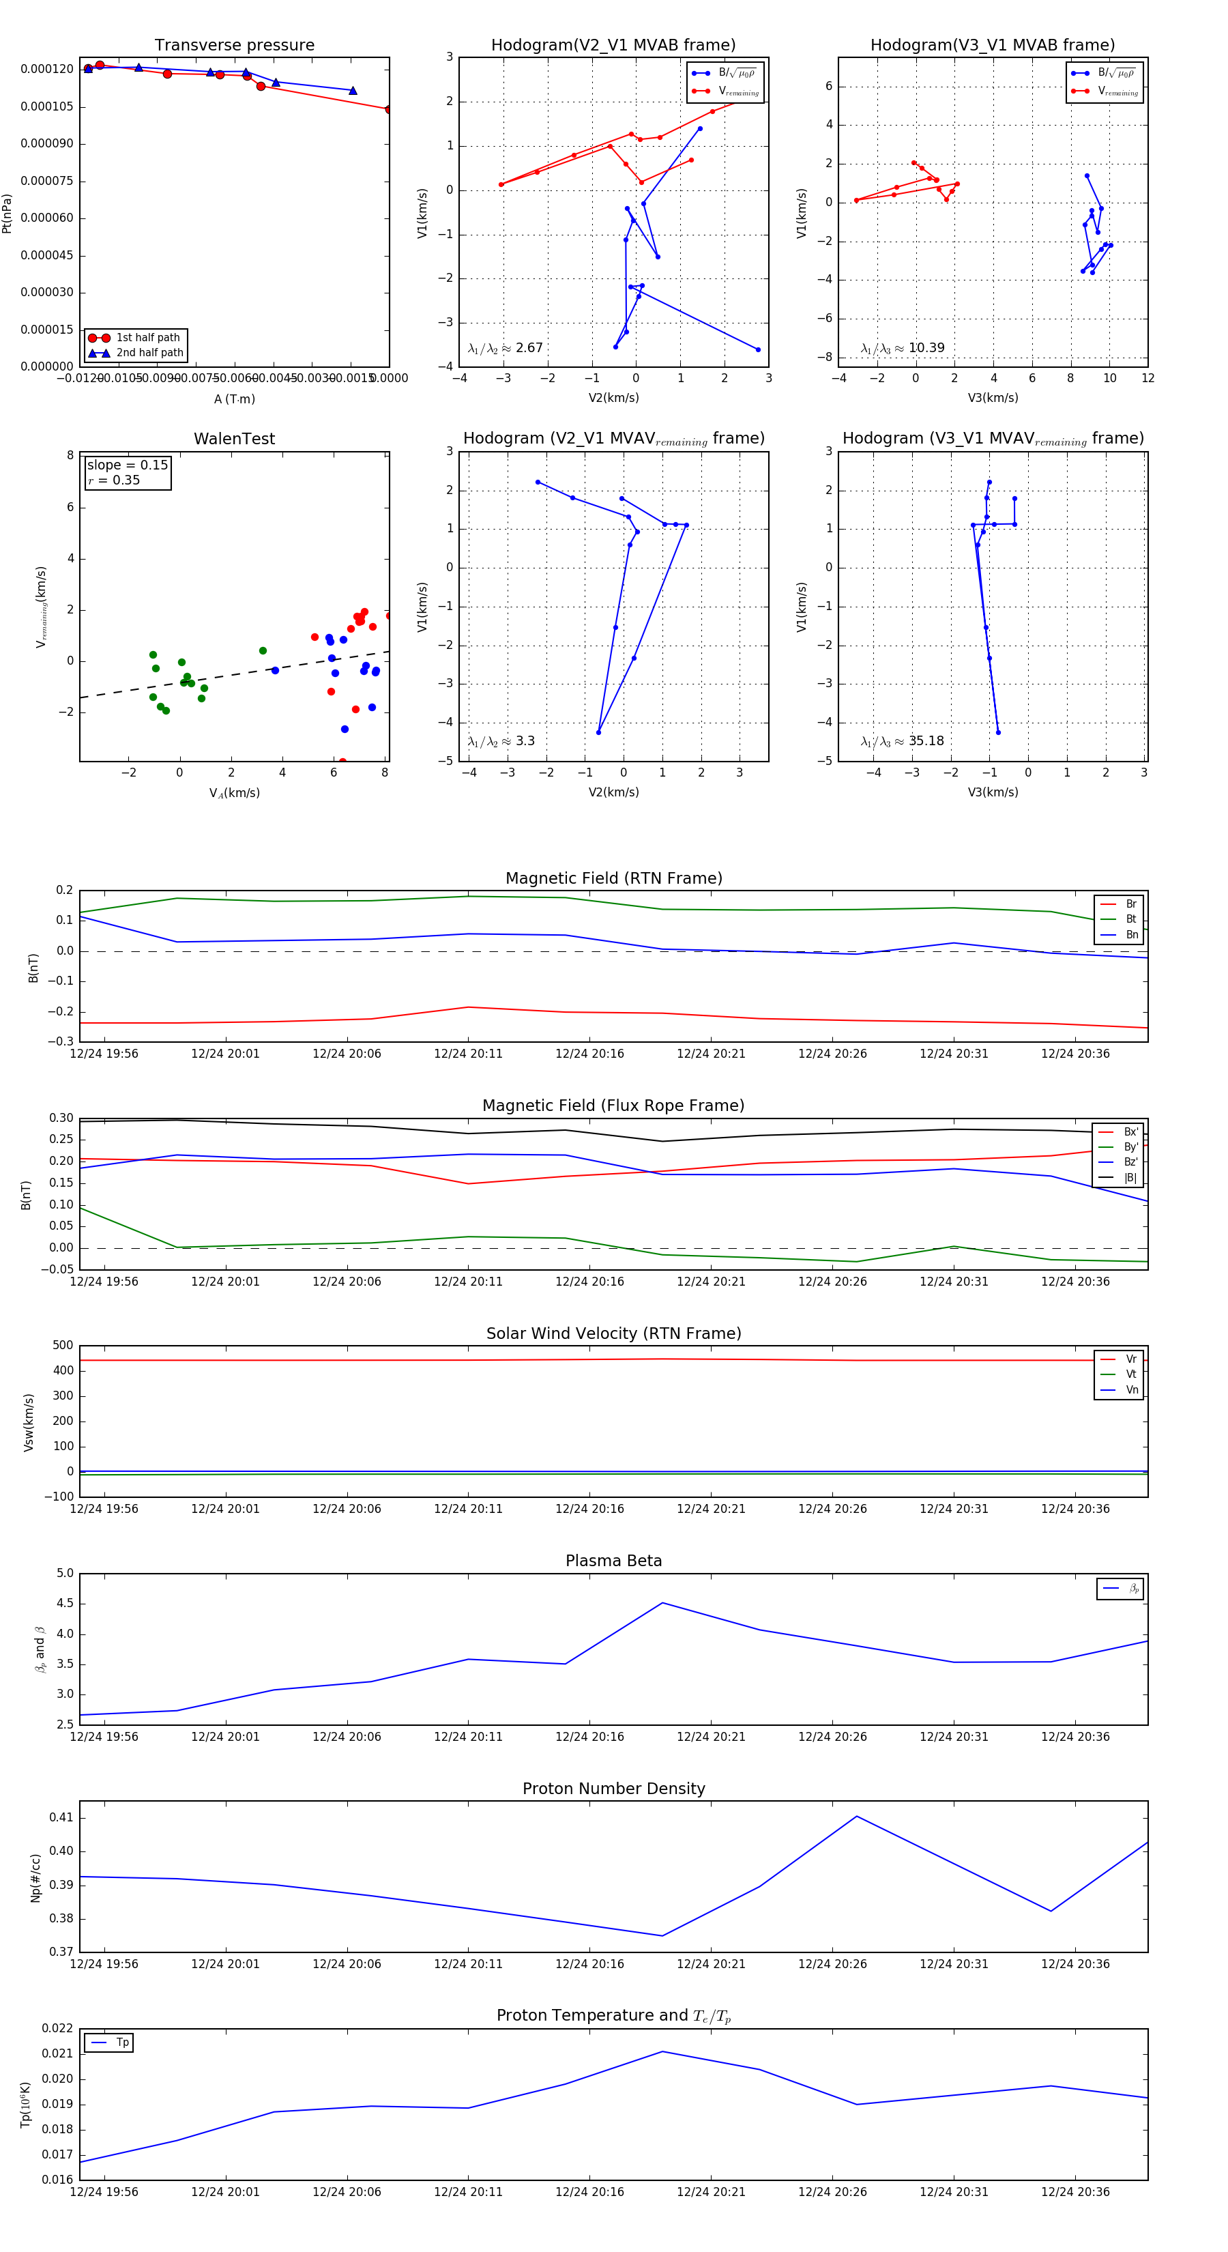
Task: Click the 'Proton Temperature and Te/Tp' title
Action: (613, 2016)
